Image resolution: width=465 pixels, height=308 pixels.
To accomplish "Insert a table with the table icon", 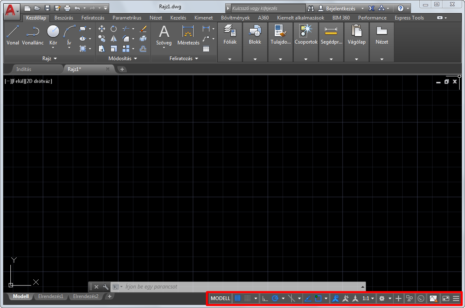I will pos(206,49).
